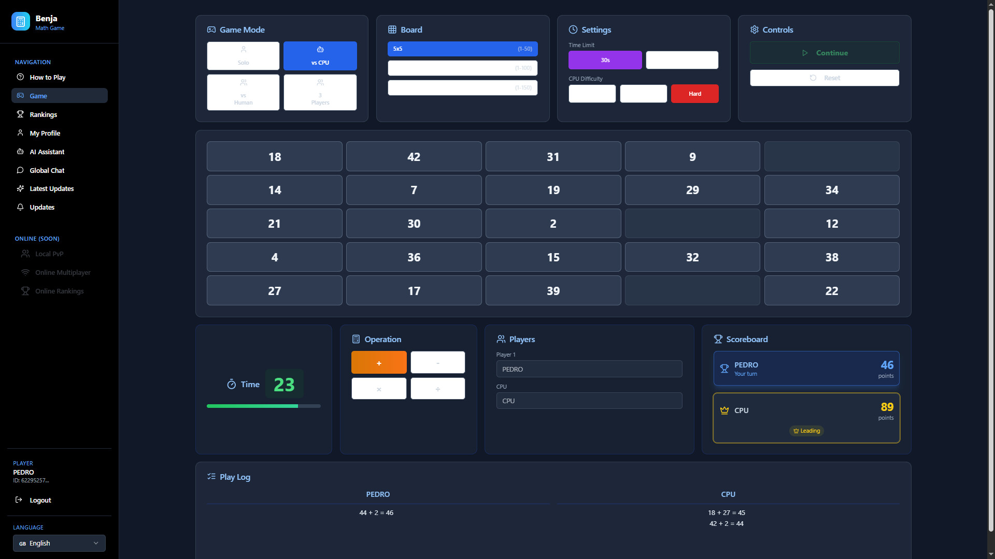Open Online Rankings under Online (soon)
This screenshot has width=995, height=559.
pyautogui.click(x=59, y=291)
